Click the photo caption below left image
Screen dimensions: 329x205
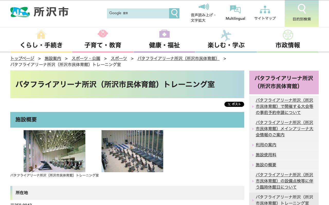[x=54, y=175]
